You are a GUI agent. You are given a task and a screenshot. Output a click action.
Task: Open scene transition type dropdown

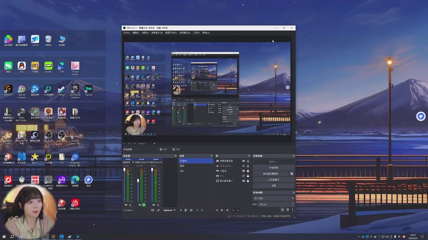(273, 198)
